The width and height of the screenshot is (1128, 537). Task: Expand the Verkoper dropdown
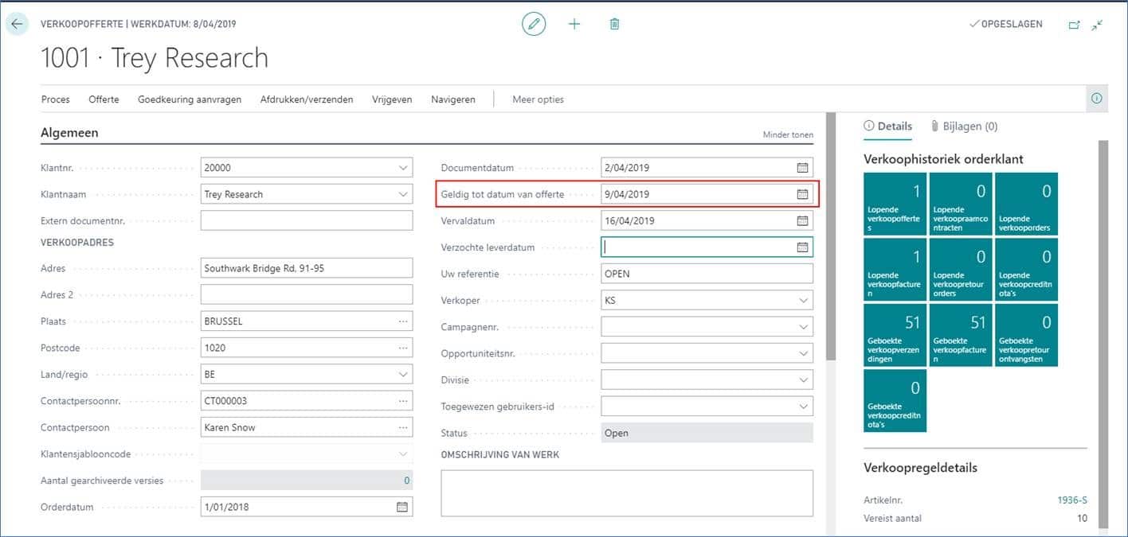coord(803,301)
